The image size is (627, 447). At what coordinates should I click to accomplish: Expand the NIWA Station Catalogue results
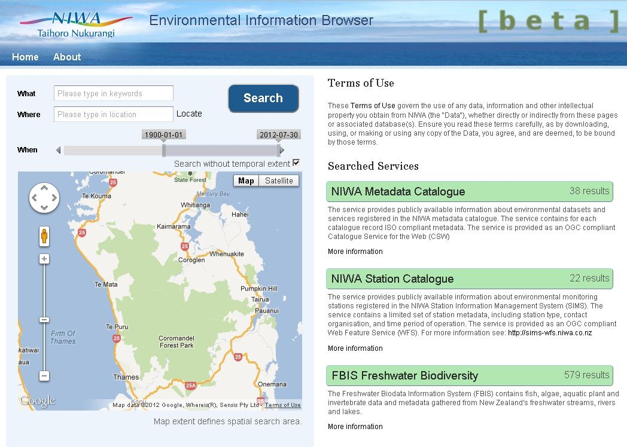tap(470, 278)
